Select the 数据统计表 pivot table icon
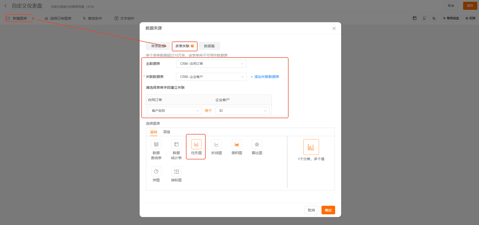Image resolution: width=479 pixels, height=225 pixels. tap(176, 144)
